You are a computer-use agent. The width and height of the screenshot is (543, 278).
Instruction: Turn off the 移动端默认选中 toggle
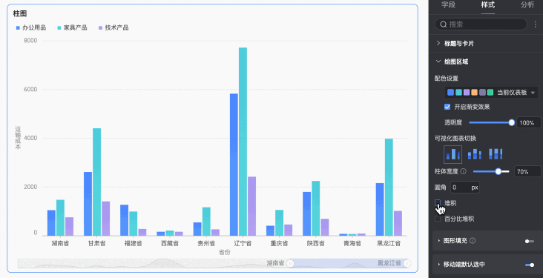pyautogui.click(x=530, y=265)
